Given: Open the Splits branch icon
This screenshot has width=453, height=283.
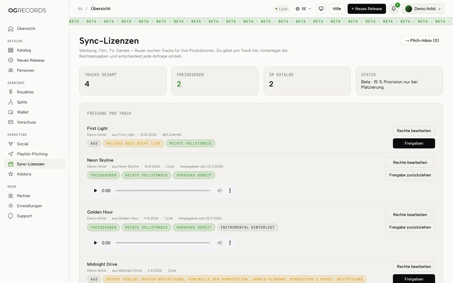Looking at the screenshot, I should (11, 102).
